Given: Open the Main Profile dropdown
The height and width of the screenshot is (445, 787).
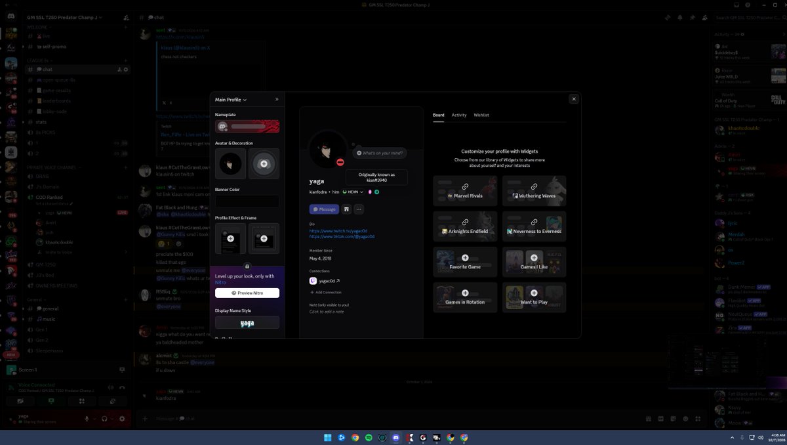Looking at the screenshot, I should (231, 100).
